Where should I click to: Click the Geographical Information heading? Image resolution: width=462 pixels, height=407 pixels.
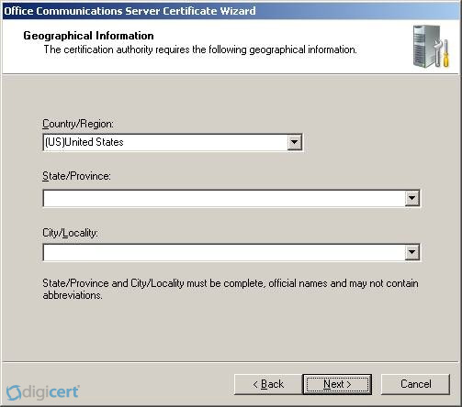88,36
